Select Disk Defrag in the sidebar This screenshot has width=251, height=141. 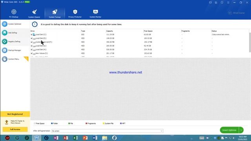pos(15,33)
